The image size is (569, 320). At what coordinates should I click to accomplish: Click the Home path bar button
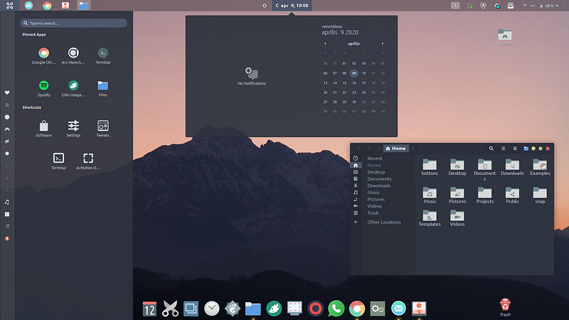pos(395,149)
